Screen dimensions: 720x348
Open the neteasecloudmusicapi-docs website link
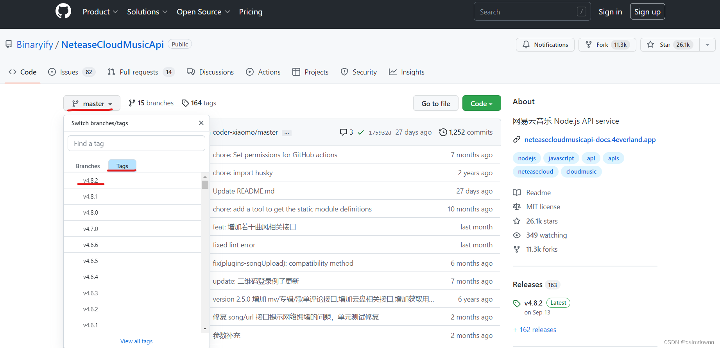[590, 140]
